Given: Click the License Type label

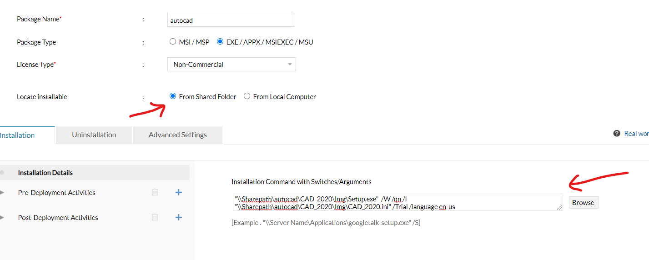Looking at the screenshot, I should [36, 65].
